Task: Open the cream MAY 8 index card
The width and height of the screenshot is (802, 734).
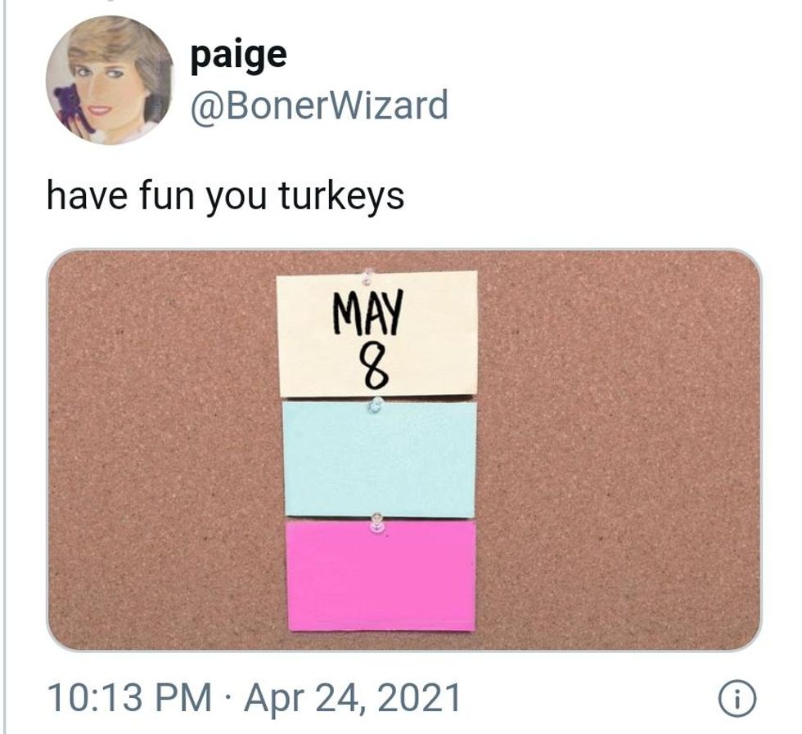Action: (377, 333)
